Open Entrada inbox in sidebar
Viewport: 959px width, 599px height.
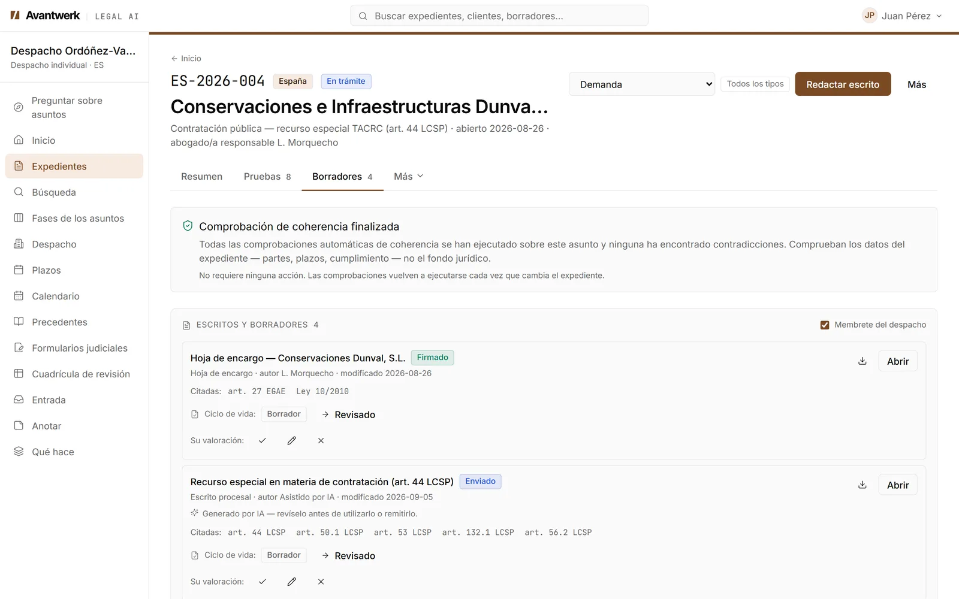pos(74,400)
